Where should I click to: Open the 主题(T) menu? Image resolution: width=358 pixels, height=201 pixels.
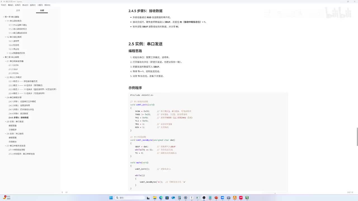[40, 5]
